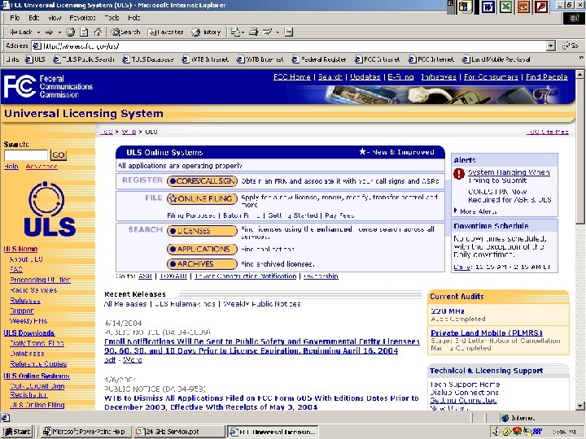Viewport: 586px width, 439px height.
Task: Click the Refresh page icon in toolbar
Action: [x=84, y=32]
